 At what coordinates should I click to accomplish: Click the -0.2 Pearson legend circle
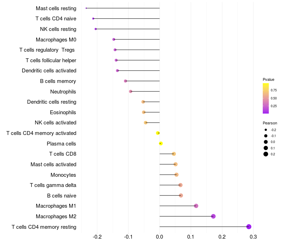point(266,130)
